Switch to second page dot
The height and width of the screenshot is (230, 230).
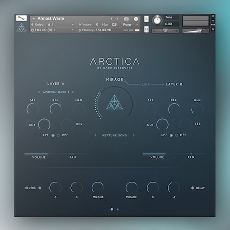(118, 209)
